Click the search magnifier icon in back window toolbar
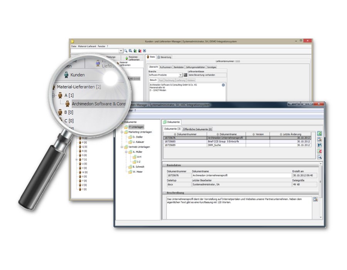This screenshot has height=270, width=347. tap(126, 51)
